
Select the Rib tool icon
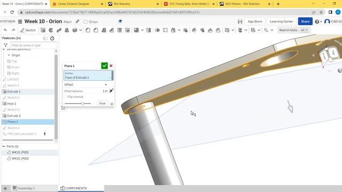[112, 30]
